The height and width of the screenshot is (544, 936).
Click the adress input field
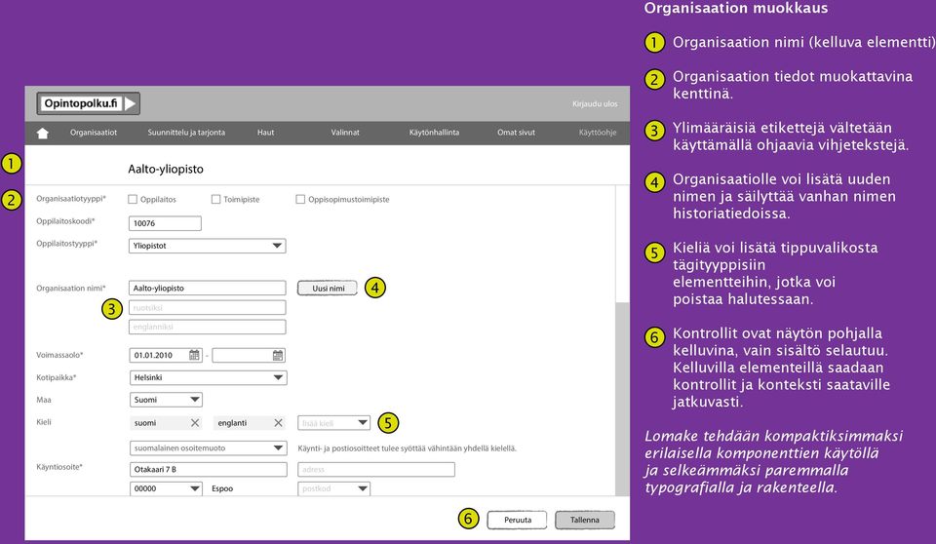pos(376,469)
